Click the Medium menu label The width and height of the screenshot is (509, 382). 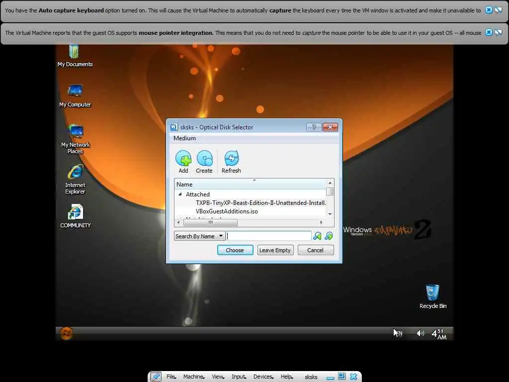(184, 138)
